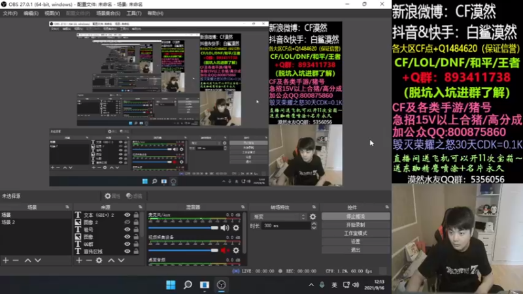
Task: Move scene down with the down arrow
Action: tap(38, 260)
